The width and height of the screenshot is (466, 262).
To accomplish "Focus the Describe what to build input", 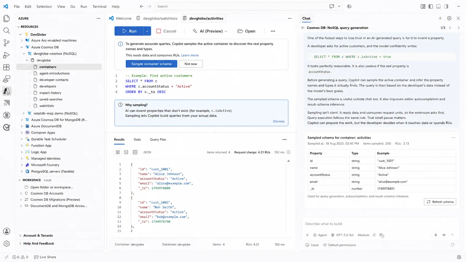I will coord(380,224).
